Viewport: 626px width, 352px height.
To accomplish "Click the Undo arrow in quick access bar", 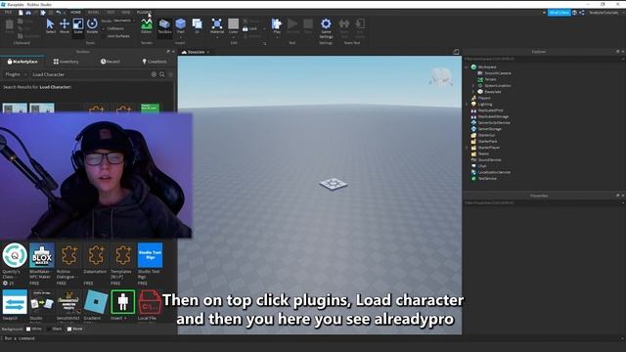I will coord(59,13).
